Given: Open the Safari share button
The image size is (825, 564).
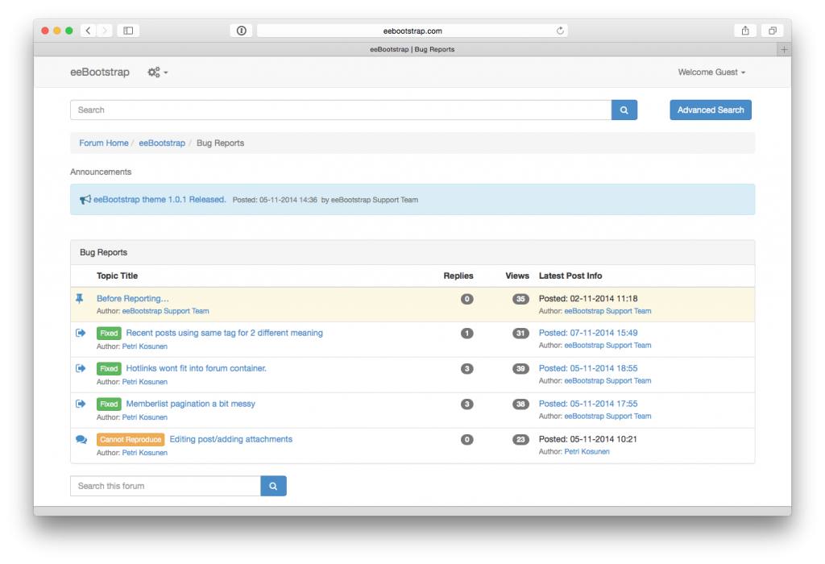Looking at the screenshot, I should click(745, 31).
